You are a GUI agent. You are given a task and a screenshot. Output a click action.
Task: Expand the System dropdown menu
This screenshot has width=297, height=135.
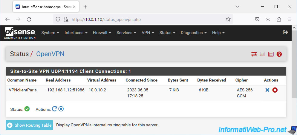[x=50, y=33]
